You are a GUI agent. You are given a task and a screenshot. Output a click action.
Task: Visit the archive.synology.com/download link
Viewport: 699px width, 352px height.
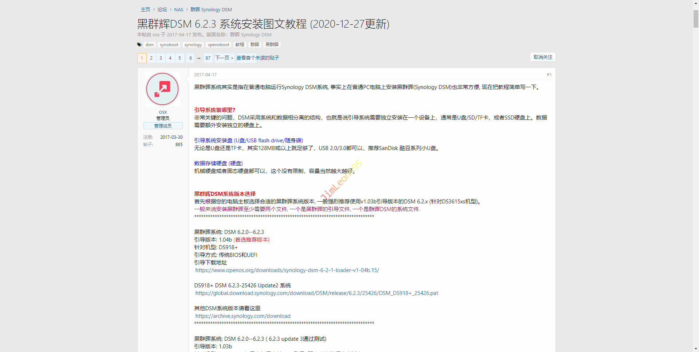[243, 316]
